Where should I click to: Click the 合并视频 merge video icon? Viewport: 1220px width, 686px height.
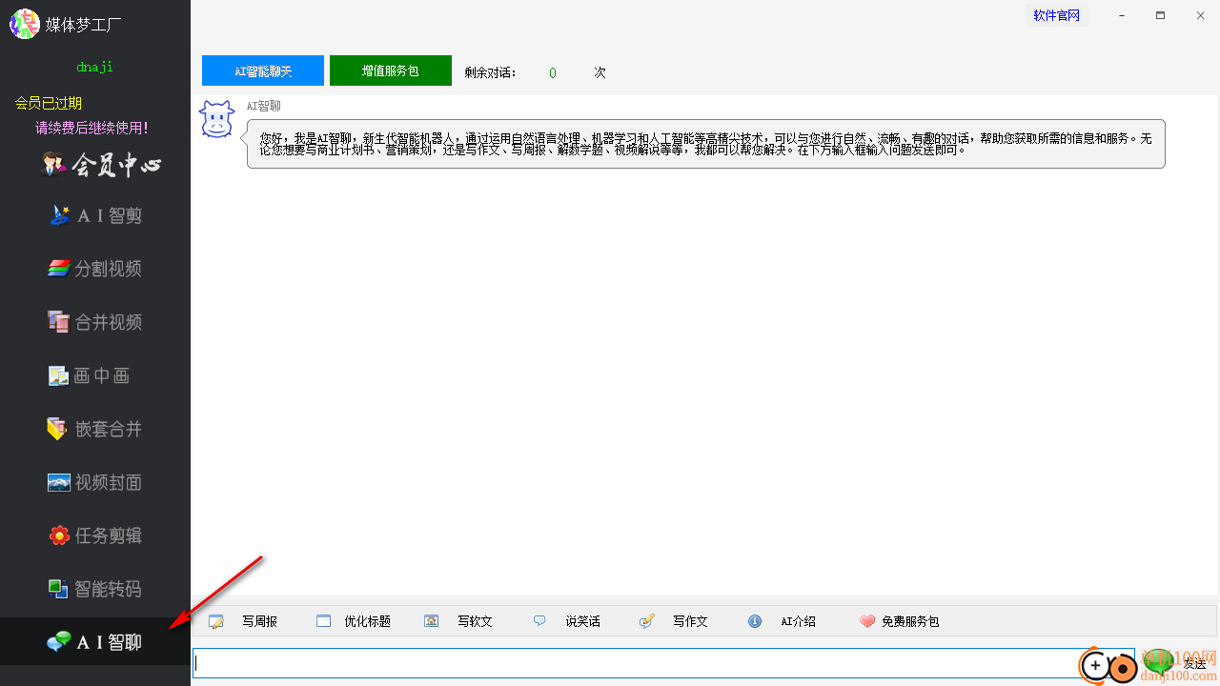tap(59, 322)
